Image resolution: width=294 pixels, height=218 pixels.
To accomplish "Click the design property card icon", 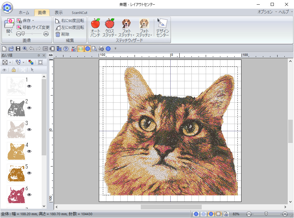I will (45, 49).
